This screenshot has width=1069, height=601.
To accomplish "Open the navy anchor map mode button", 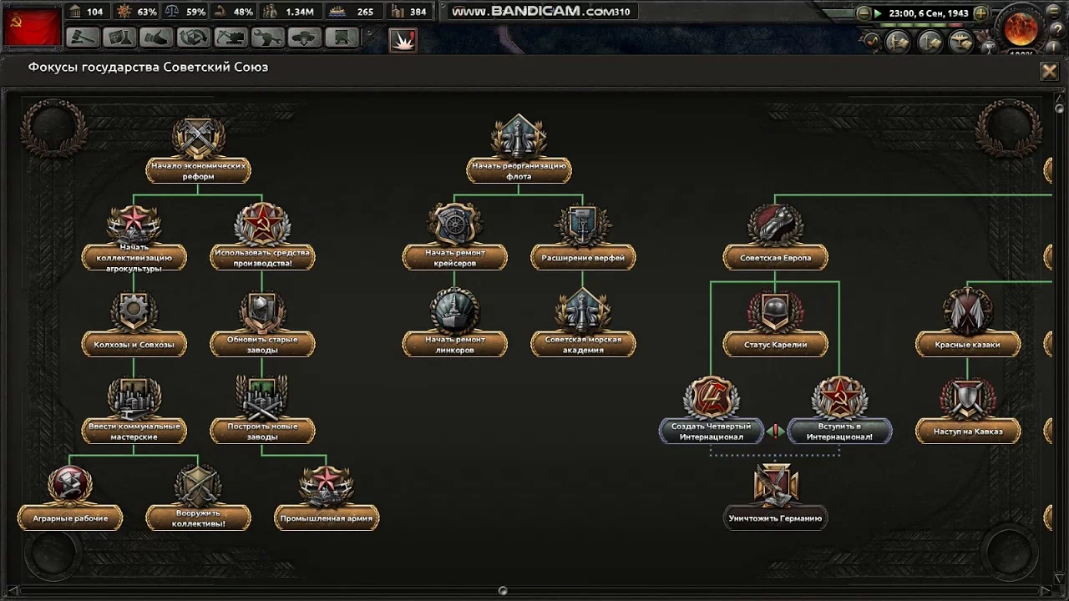I will pyautogui.click(x=930, y=42).
